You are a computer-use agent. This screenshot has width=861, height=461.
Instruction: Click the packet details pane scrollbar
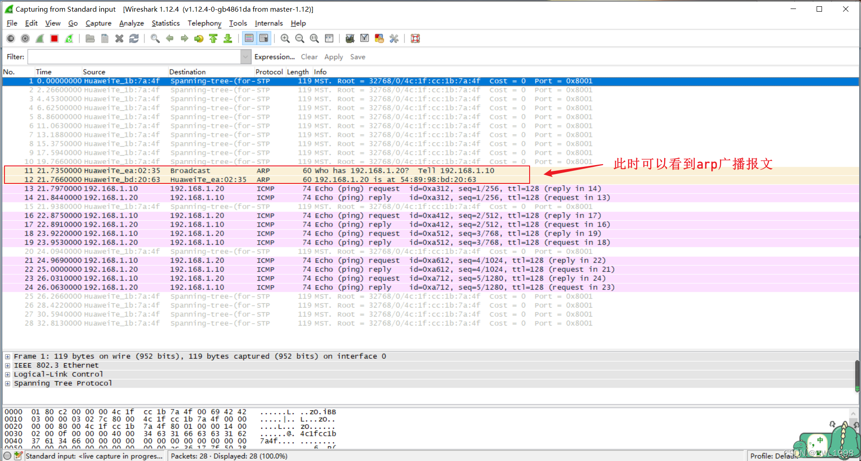click(857, 376)
